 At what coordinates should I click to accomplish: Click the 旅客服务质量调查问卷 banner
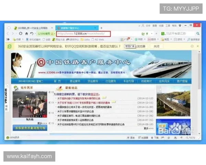point(30,128)
